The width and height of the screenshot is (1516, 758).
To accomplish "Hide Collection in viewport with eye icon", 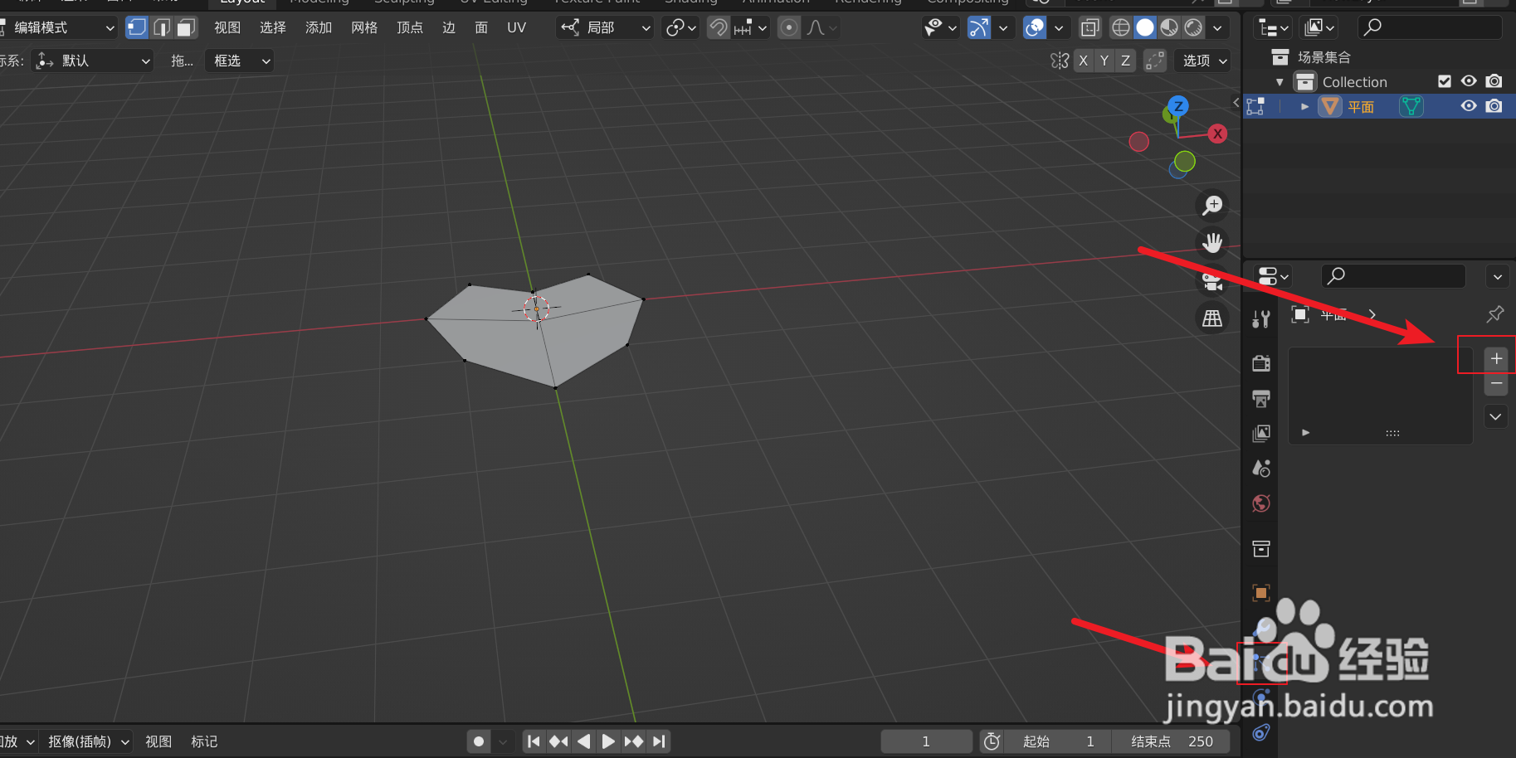I will click(1469, 81).
